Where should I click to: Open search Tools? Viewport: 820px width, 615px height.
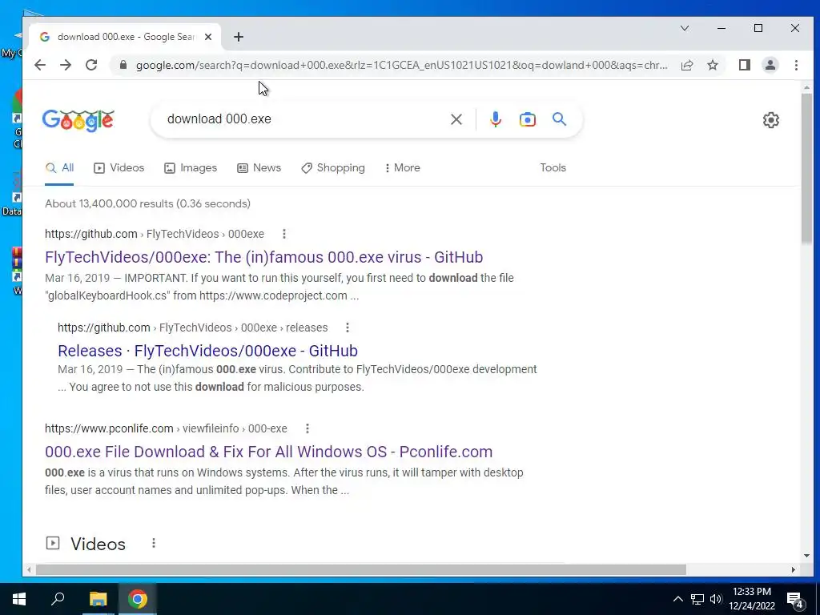[x=553, y=168]
